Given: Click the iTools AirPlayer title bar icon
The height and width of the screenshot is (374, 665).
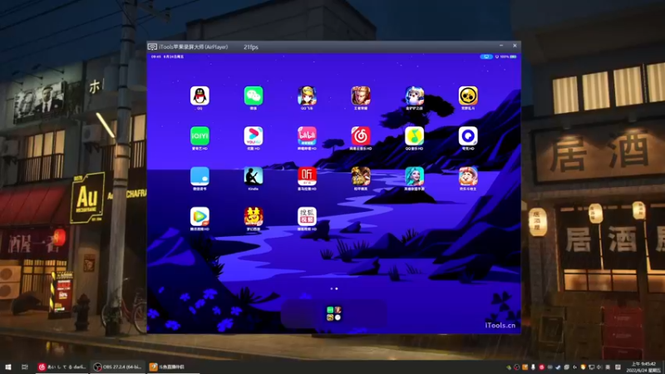Looking at the screenshot, I should (152, 47).
